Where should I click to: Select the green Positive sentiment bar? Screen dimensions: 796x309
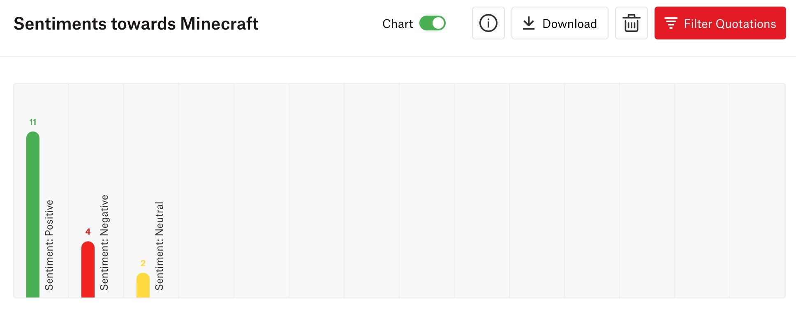click(x=33, y=214)
